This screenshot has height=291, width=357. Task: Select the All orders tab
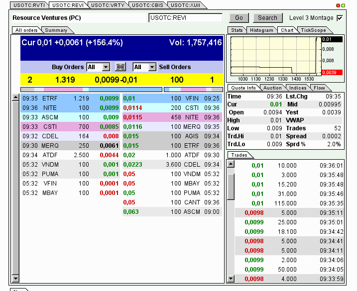(x=26, y=30)
